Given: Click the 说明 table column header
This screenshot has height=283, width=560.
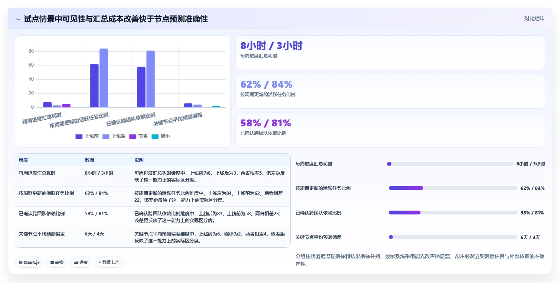Looking at the screenshot, I should (139, 160).
